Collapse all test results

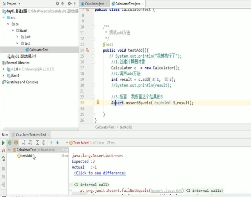(x=44, y=143)
